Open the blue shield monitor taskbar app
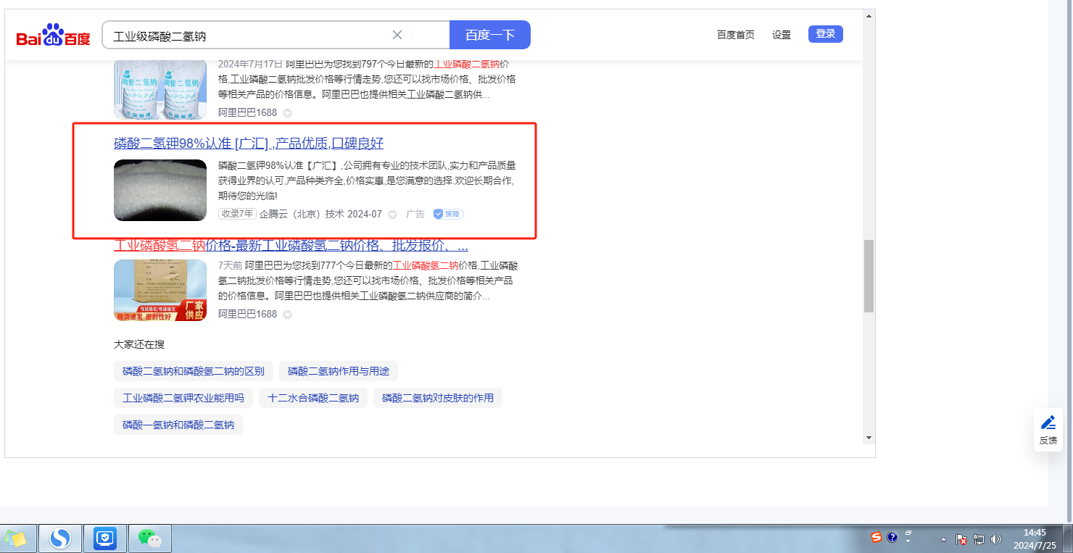The width and height of the screenshot is (1073, 553). (x=105, y=539)
